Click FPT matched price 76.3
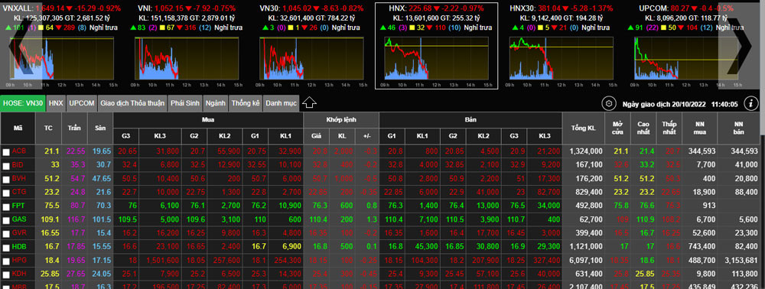 pyautogui.click(x=320, y=206)
